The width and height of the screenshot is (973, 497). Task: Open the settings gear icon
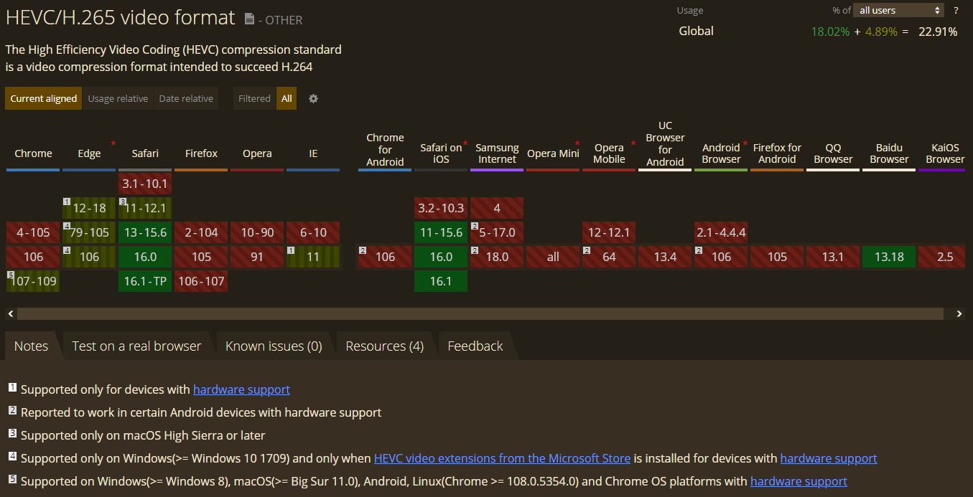click(x=313, y=98)
